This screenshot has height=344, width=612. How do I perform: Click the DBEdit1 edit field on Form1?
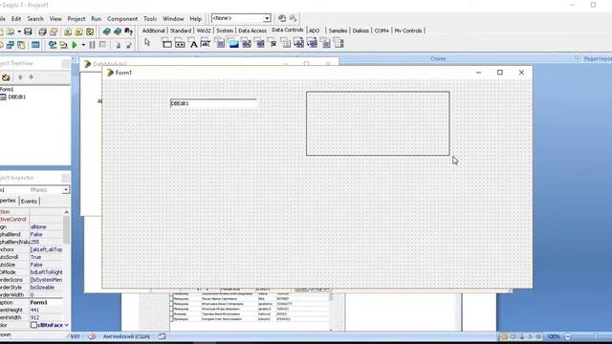213,103
